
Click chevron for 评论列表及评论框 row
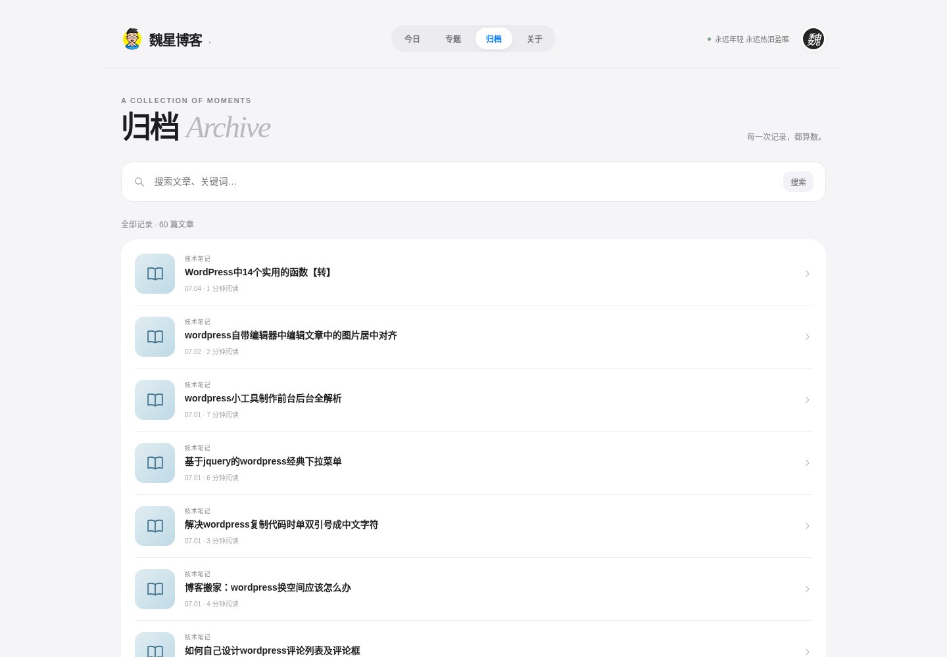click(807, 652)
